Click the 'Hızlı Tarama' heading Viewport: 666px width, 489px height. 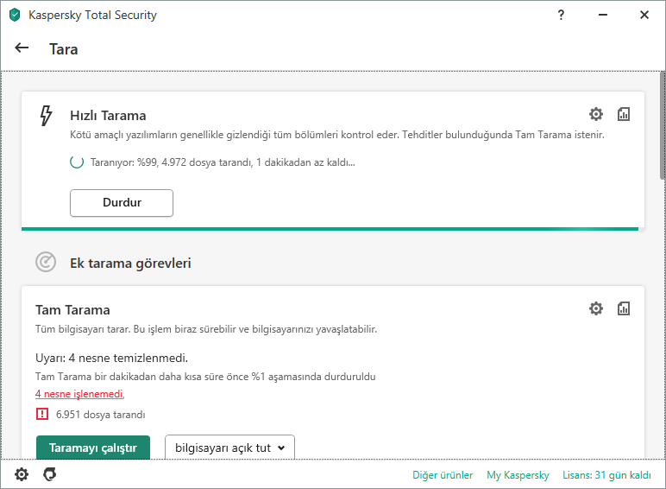coord(108,116)
